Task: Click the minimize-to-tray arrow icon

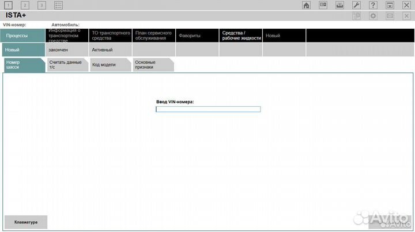Action: pos(390,5)
